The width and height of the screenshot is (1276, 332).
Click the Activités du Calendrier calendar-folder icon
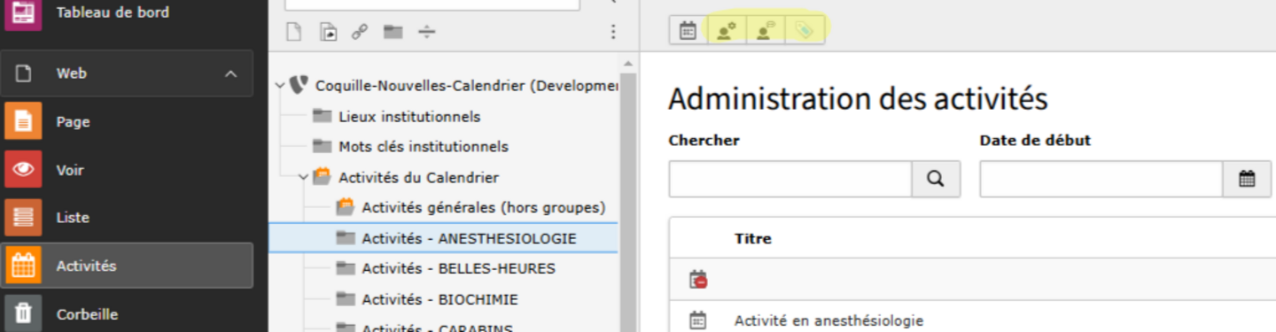(322, 176)
